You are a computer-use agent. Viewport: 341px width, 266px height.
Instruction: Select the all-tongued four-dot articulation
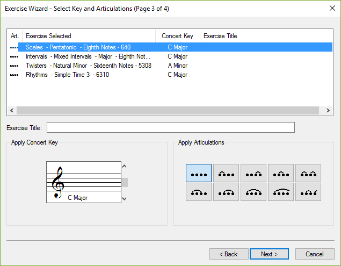click(199, 173)
